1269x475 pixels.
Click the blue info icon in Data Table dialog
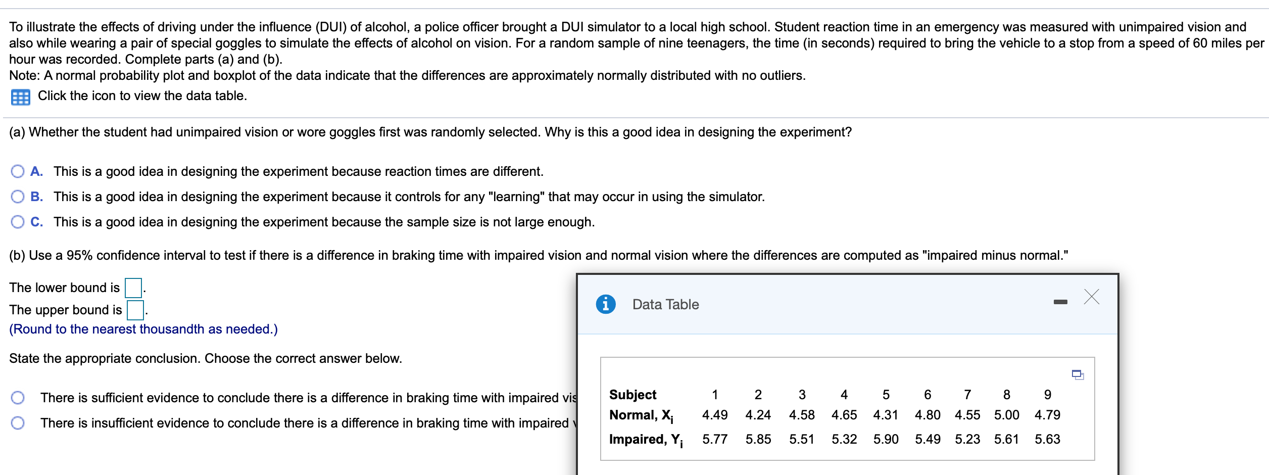coord(605,304)
